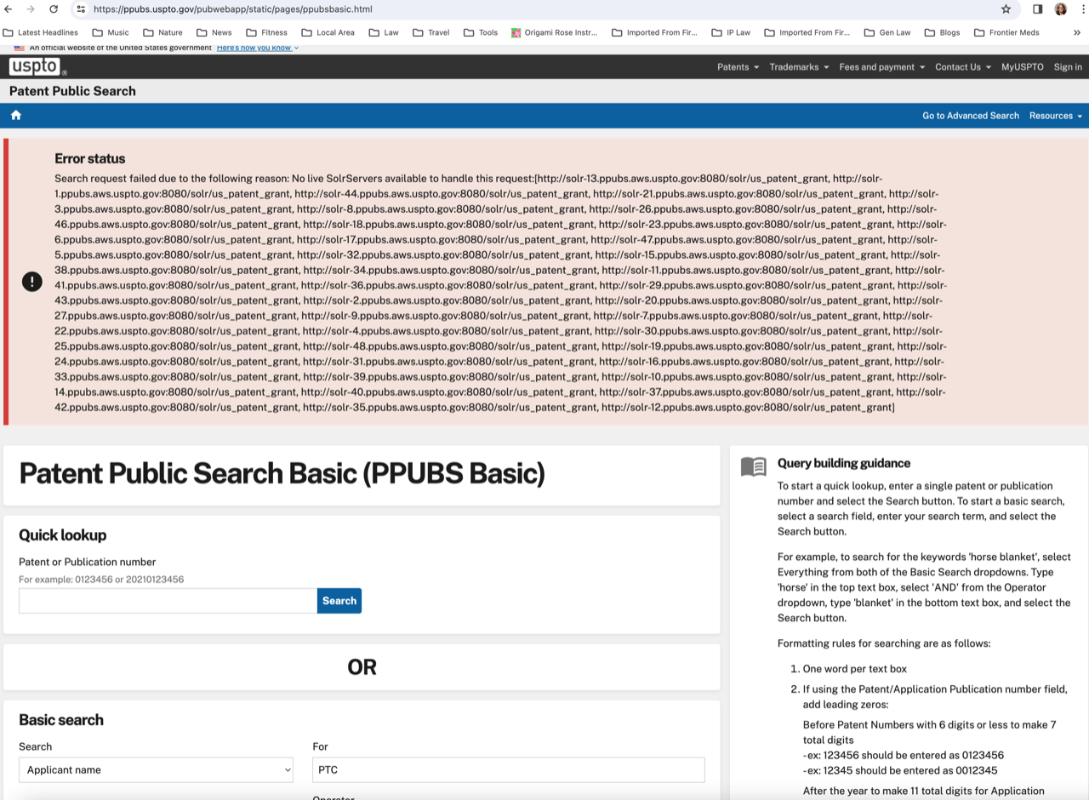
Task: Open the Gen Law bookmark folder
Action: coord(887,32)
